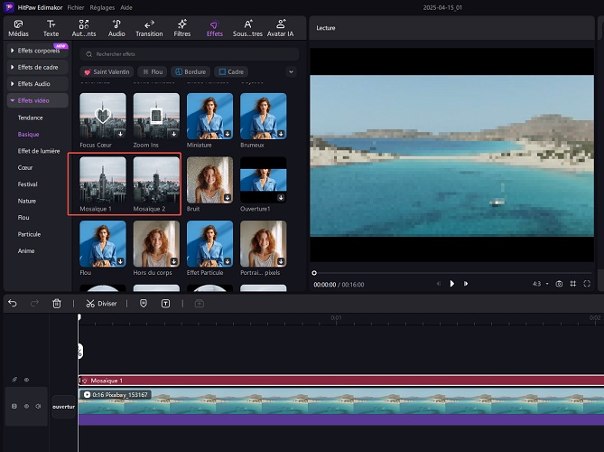Download the Focus Cœur effect
The image size is (604, 452).
pyautogui.click(x=121, y=134)
